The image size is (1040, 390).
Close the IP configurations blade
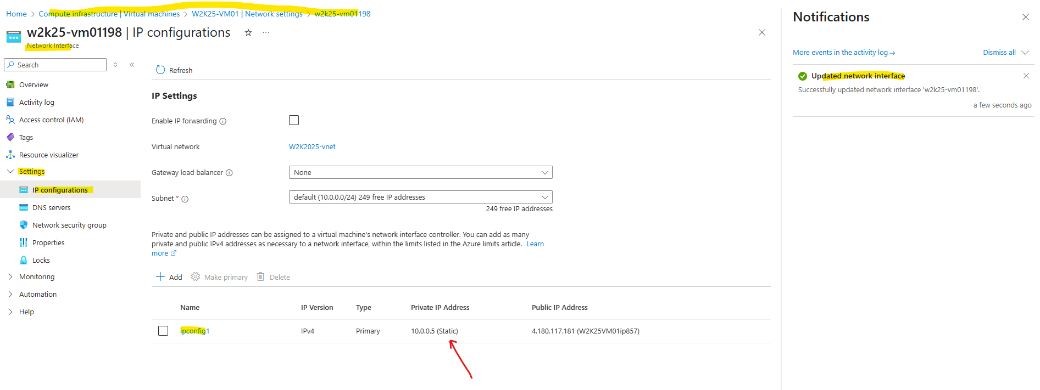click(x=762, y=32)
